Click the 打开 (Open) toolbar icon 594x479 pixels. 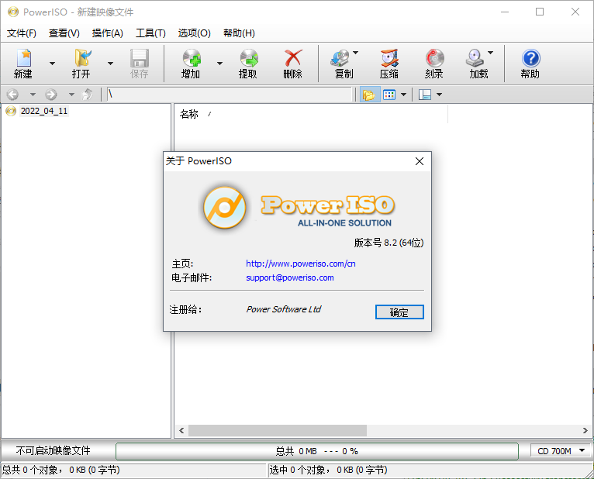(82, 58)
